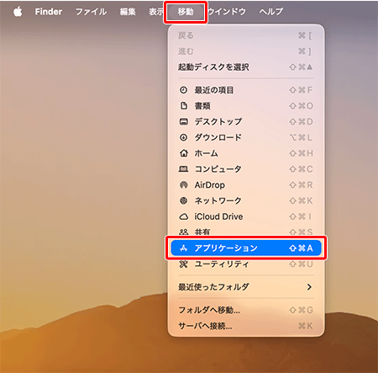Choose ダウンロード label in menu

tap(218, 137)
